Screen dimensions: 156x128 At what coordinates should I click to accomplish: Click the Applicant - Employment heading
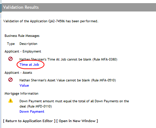[23, 51]
